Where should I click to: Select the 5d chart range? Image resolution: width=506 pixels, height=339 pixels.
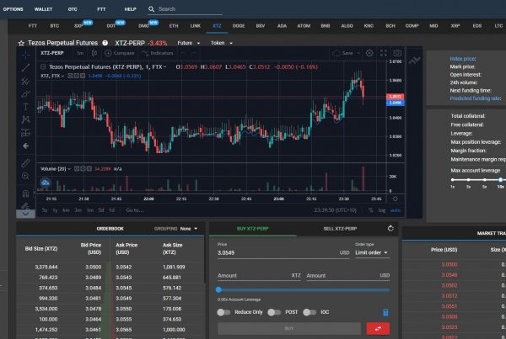point(101,210)
